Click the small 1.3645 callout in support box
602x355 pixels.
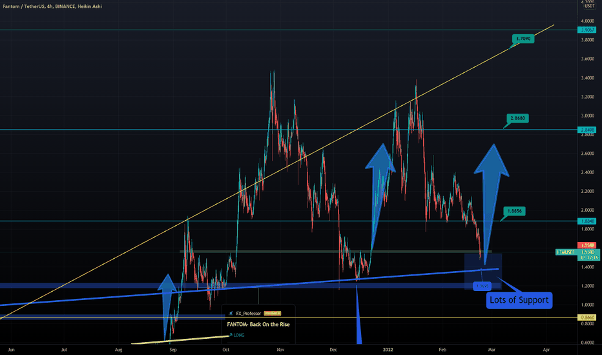tap(483, 286)
